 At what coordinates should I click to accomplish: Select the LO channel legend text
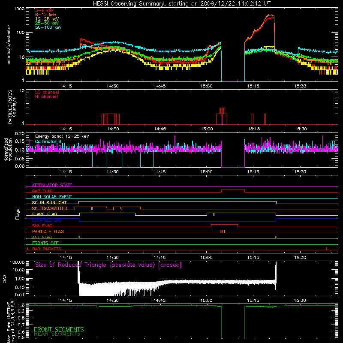47,92
